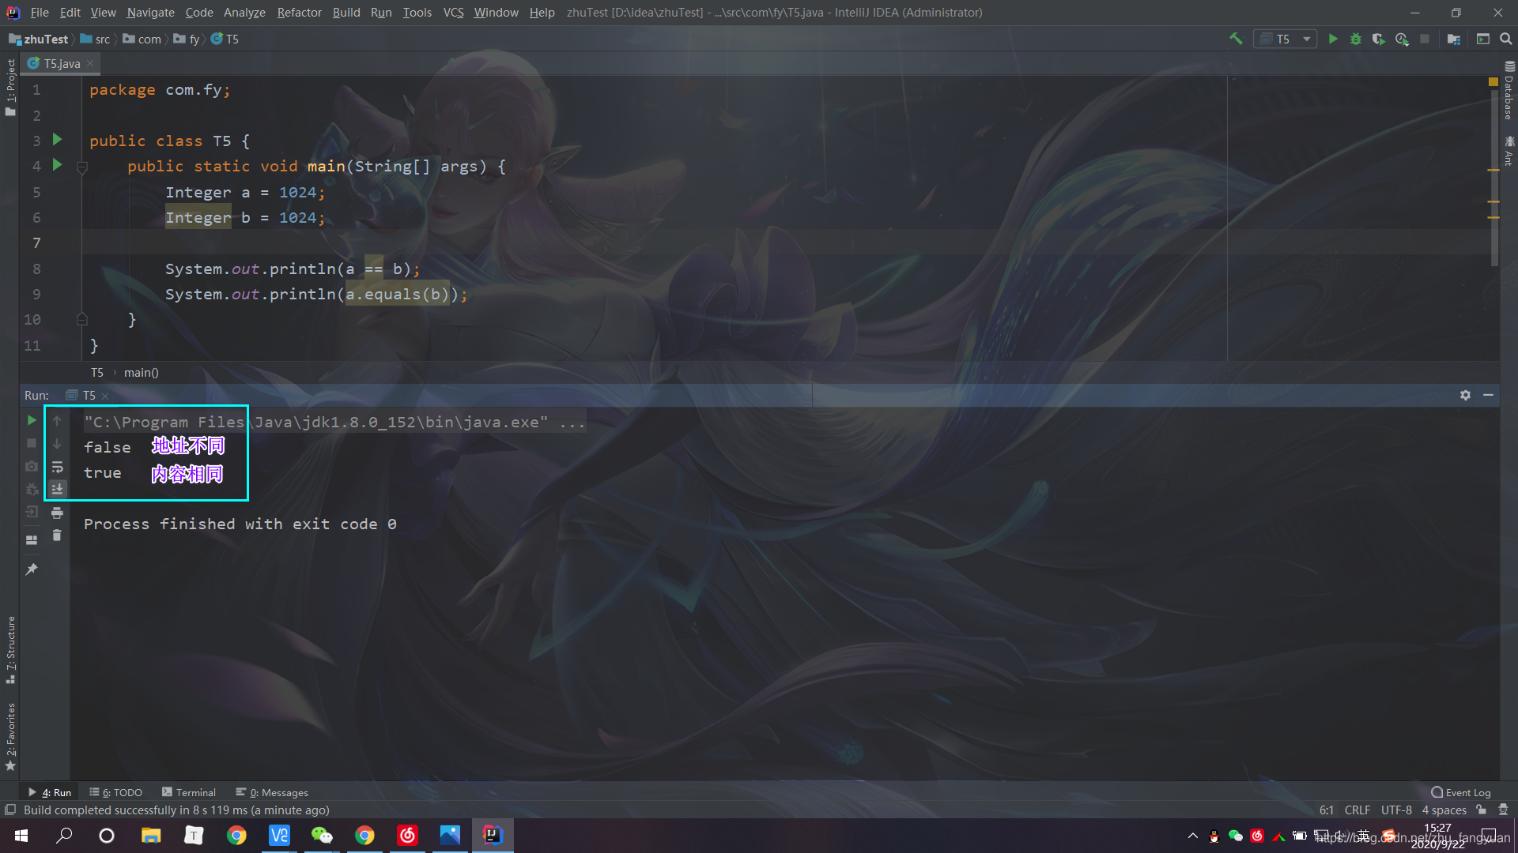Open the Database tool window stripe
Image resolution: width=1518 pixels, height=853 pixels.
click(1509, 91)
